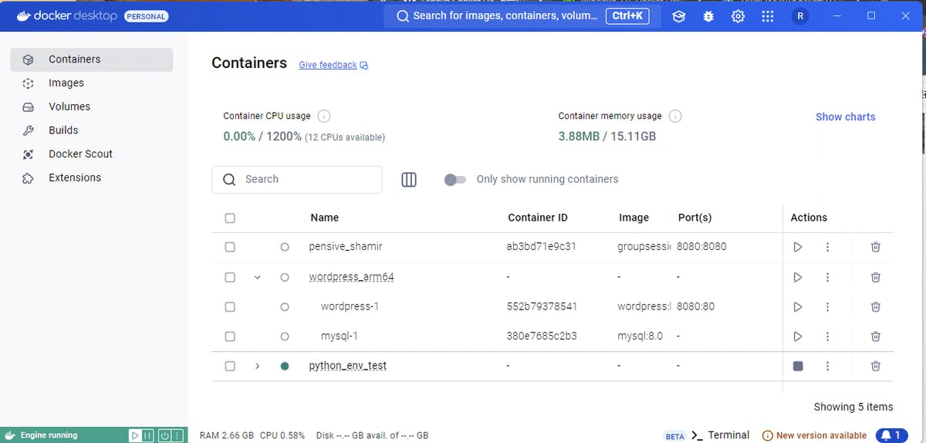926x443 pixels.
Task: Click the mysql:8.0 image cell
Action: [640, 336]
